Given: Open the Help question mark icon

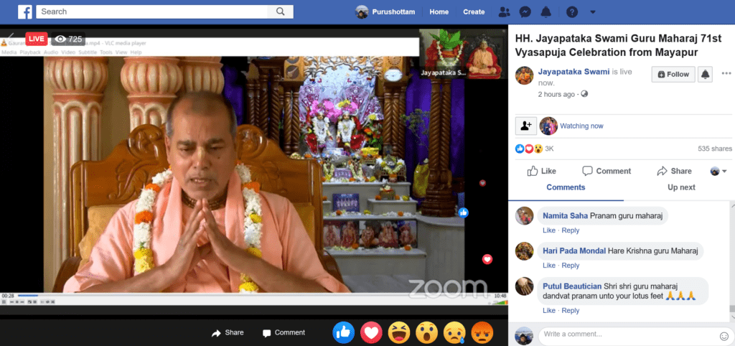Looking at the screenshot, I should 572,12.
